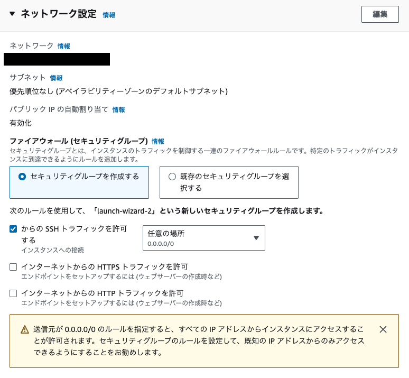The image size is (409, 378).
Task: Select セキュリティグループを作成する radio button
Action: (x=22, y=177)
